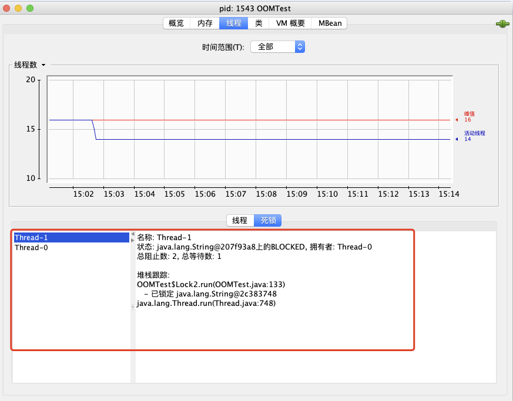The image size is (513, 401).
Task: Click the 状态 BLOCKED status line
Action: click(x=254, y=247)
